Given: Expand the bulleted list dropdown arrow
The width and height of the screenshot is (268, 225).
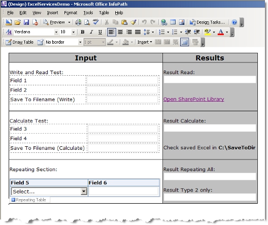Looking at the screenshot, I should point(181,32).
